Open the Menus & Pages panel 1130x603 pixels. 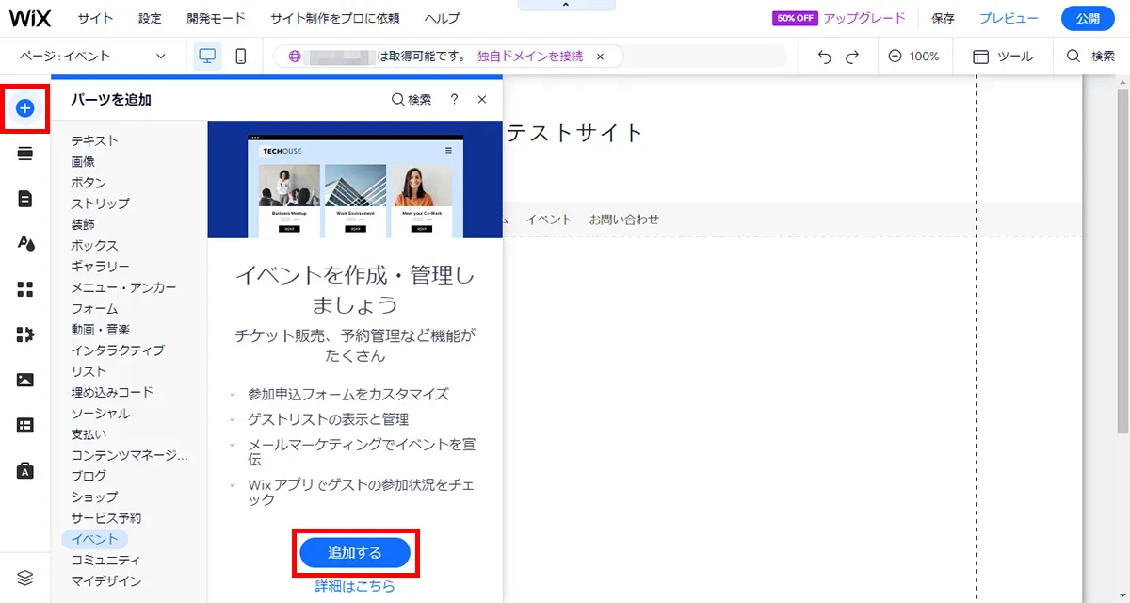(x=25, y=199)
